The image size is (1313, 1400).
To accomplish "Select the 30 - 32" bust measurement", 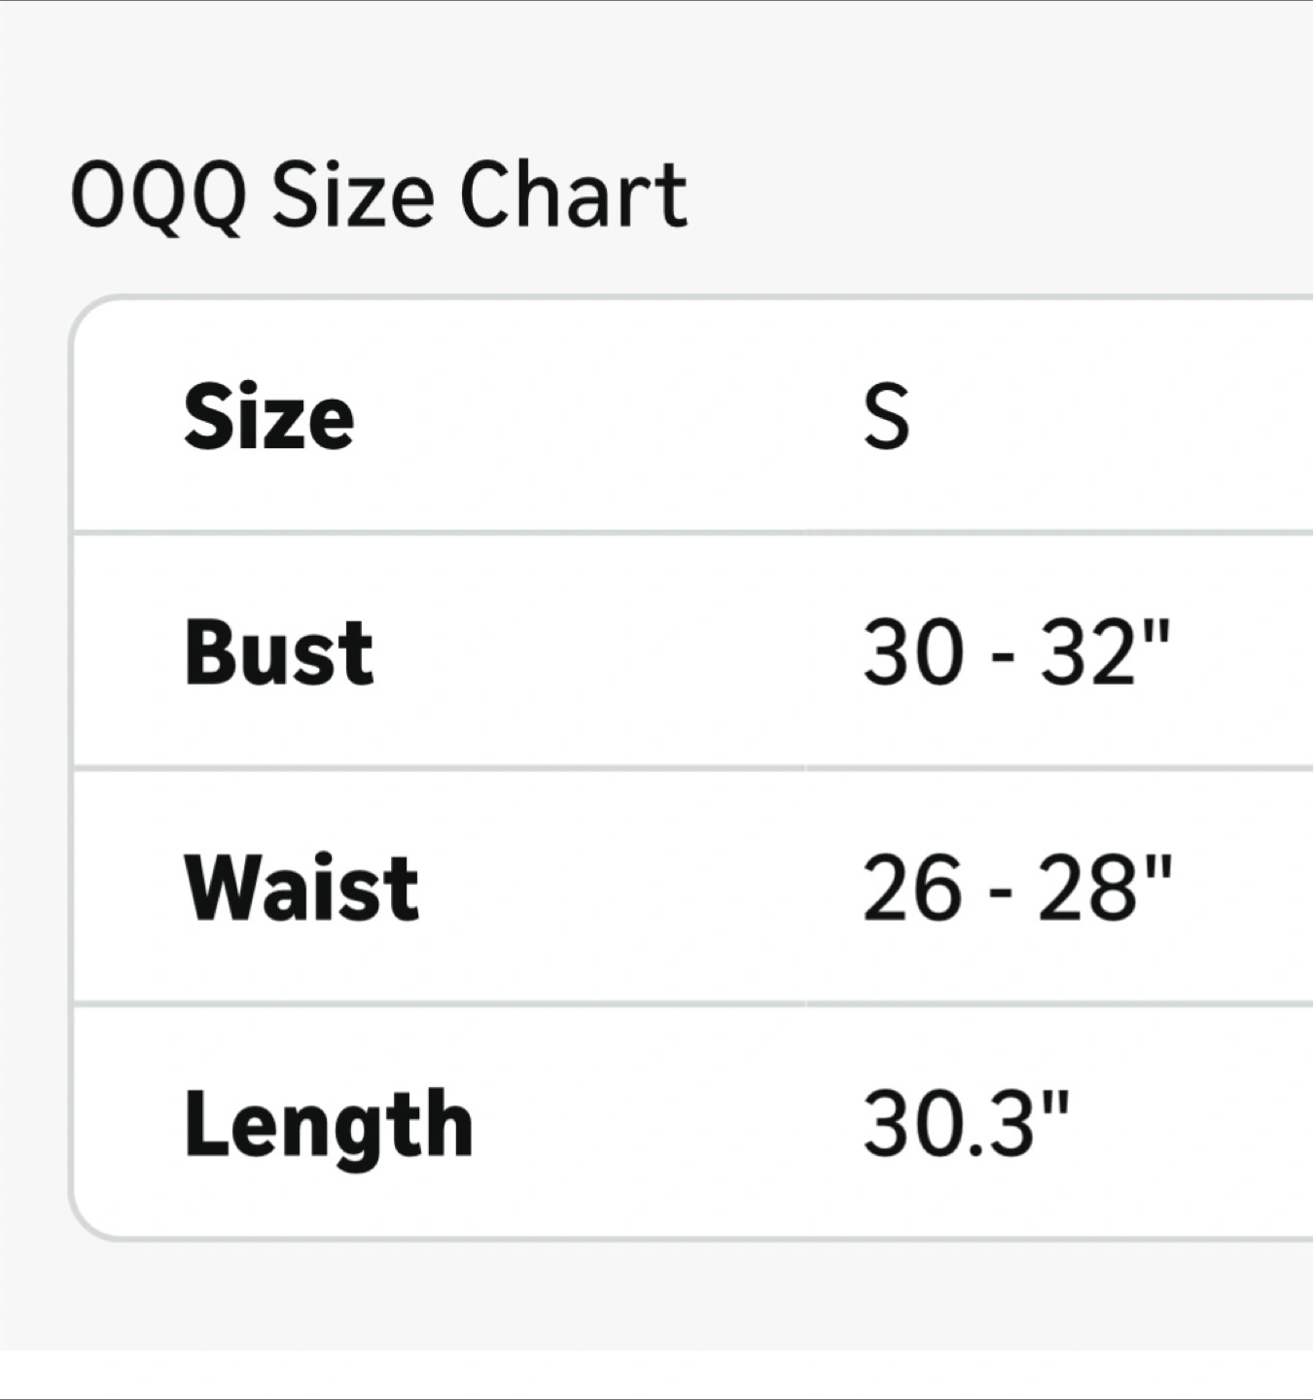I will [x=1016, y=652].
